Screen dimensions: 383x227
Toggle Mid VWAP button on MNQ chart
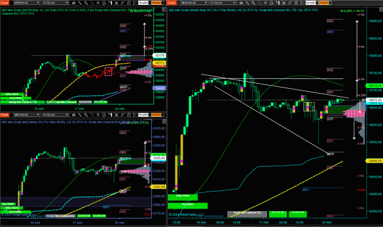click(188, 206)
